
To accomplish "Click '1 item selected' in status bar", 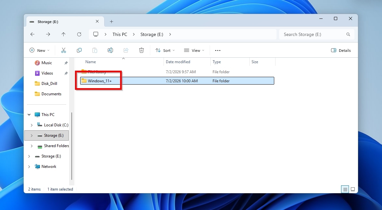I will tap(60, 189).
